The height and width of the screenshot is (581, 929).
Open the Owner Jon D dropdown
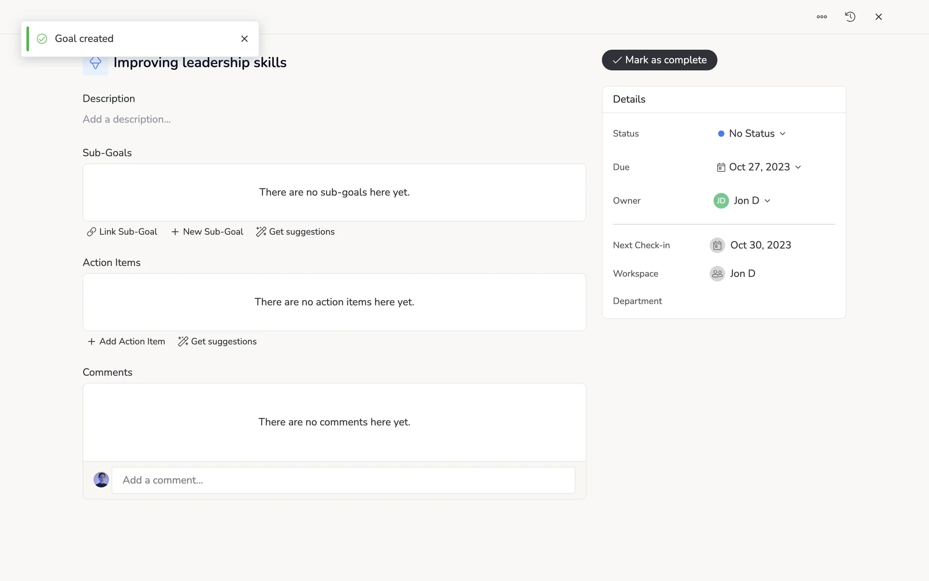(x=751, y=201)
